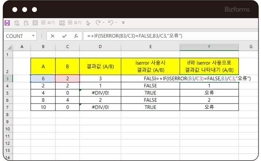
Task: Click cell D4 showing result 1
Action: [x=100, y=86]
